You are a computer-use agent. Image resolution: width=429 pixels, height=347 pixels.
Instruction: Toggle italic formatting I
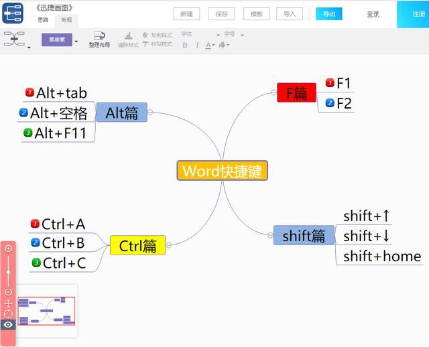[197, 45]
